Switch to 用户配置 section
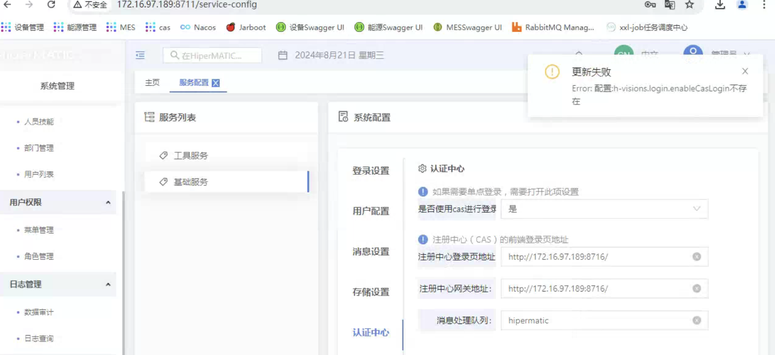The image size is (775, 355). click(371, 211)
